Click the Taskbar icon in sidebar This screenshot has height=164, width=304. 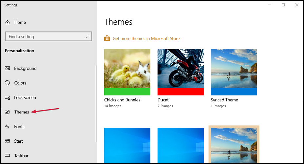coord(7,155)
